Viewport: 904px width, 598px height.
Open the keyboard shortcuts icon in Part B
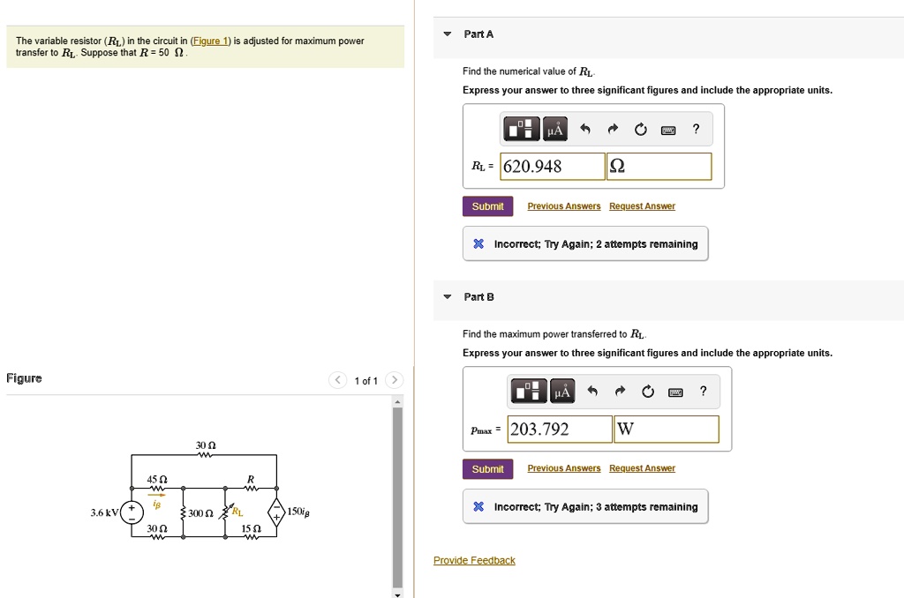point(674,391)
